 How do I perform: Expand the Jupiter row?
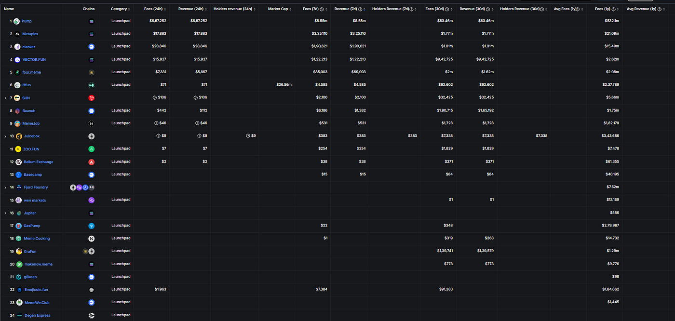click(x=5, y=213)
